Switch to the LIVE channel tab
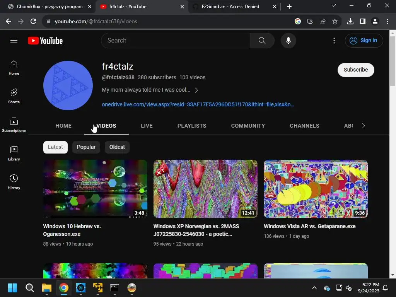This screenshot has height=297, width=396. coord(147,126)
